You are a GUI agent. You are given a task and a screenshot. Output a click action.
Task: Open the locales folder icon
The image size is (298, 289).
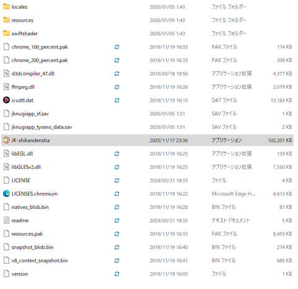point(6,7)
